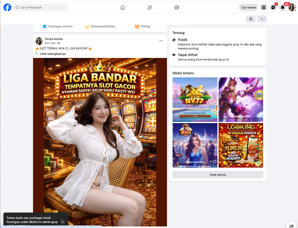Image resolution: width=298 pixels, height=228 pixels.
Task: Focus the Cari di Facebook search box
Action: (x=41, y=8)
